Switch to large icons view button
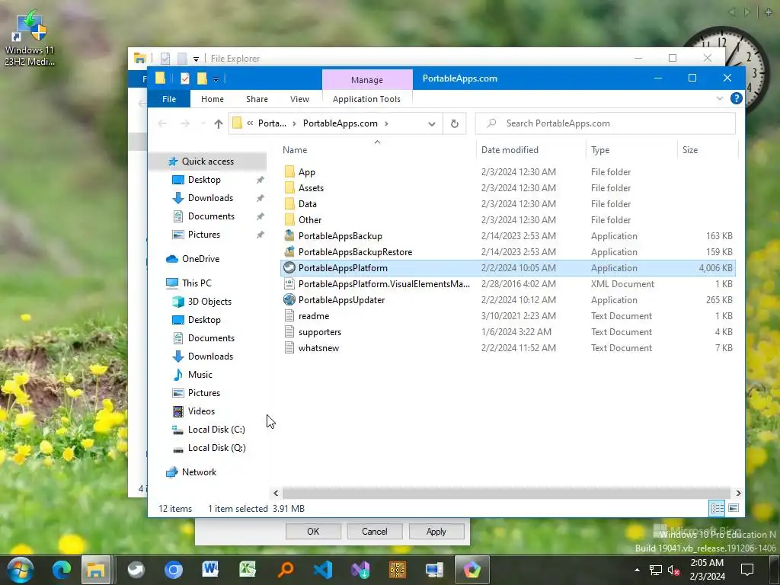Viewport: 780px width, 585px height. coord(734,508)
